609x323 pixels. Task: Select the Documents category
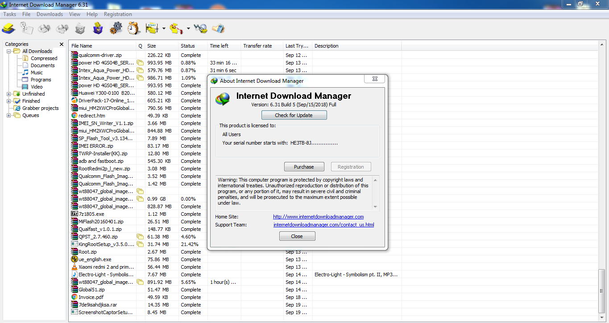[42, 65]
